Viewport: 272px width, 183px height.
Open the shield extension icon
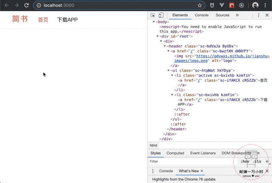coord(212,5)
